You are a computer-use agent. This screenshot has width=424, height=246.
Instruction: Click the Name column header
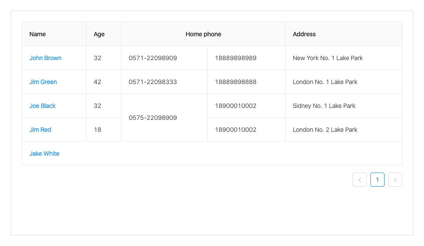pos(38,34)
